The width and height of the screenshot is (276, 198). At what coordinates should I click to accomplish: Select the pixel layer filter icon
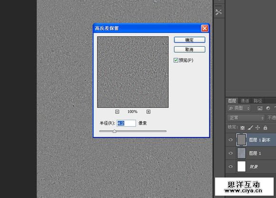click(260, 108)
